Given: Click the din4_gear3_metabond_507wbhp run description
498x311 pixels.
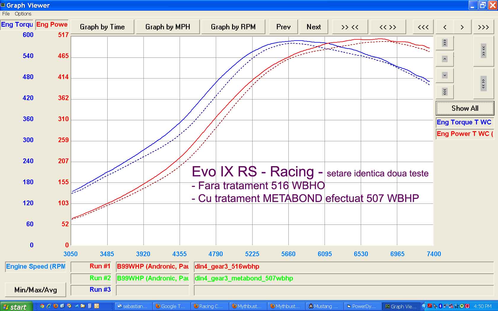Looking at the screenshot, I should [x=344, y=278].
